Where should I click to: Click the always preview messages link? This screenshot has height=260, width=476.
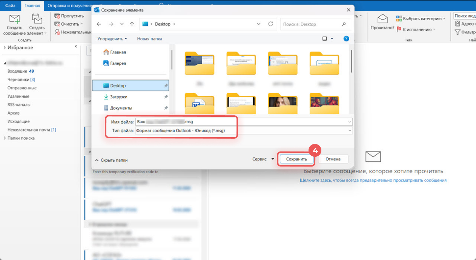click(x=373, y=180)
